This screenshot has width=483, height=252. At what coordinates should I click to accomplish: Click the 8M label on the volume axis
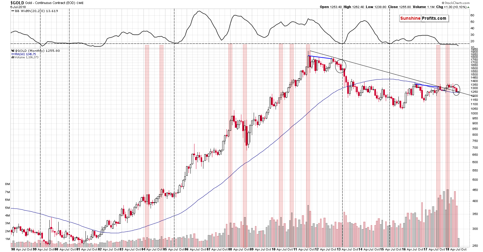tap(8, 184)
